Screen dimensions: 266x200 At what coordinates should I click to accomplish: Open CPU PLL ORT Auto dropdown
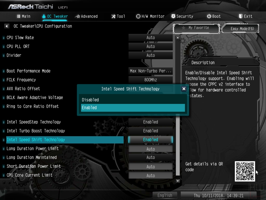coord(151,47)
